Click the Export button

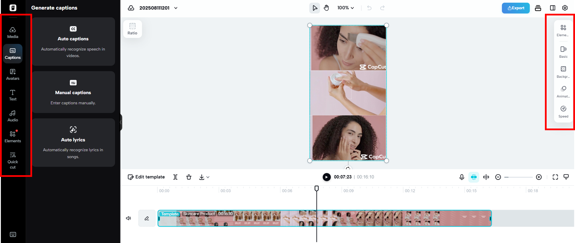515,8
